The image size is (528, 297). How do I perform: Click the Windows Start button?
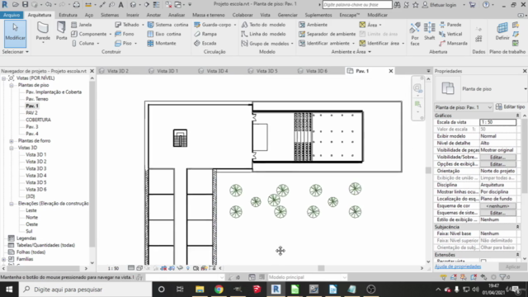[9, 290]
